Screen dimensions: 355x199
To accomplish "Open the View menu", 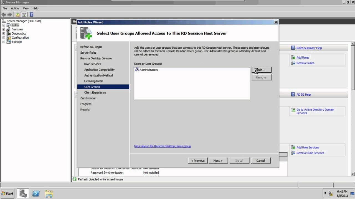I will coord(26,8).
